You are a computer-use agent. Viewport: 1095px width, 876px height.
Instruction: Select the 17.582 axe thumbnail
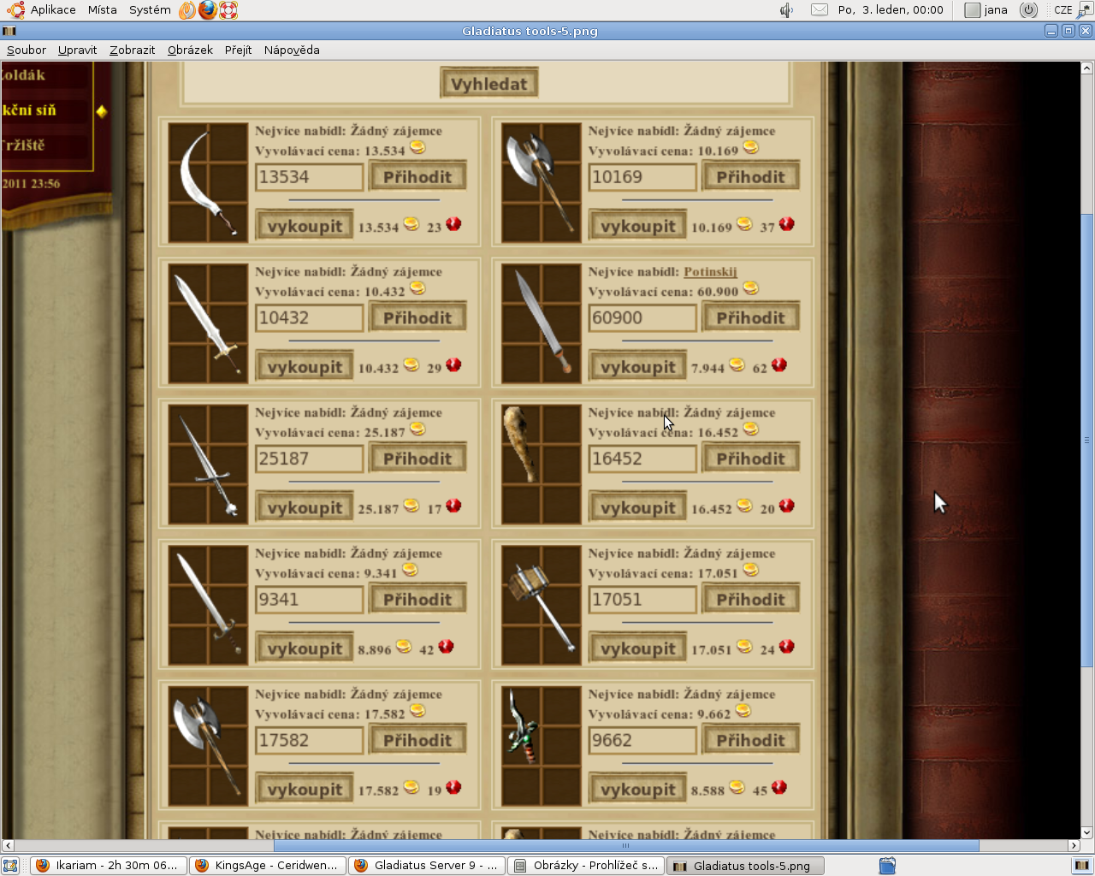(x=208, y=747)
